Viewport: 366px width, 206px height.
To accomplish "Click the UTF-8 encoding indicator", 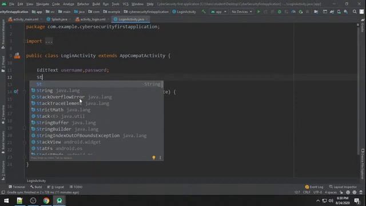I will coord(317,192).
